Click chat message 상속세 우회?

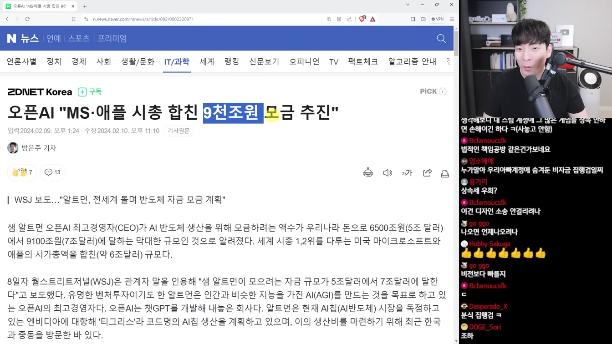(479, 191)
